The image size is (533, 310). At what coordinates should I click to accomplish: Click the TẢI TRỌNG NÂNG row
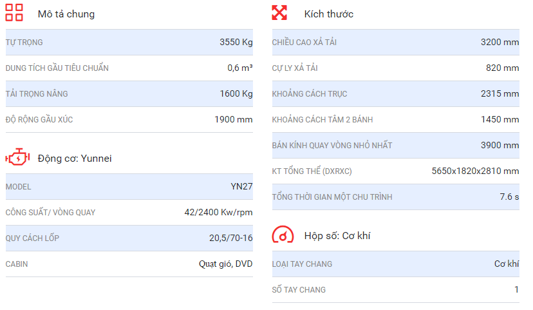pyautogui.click(x=129, y=94)
